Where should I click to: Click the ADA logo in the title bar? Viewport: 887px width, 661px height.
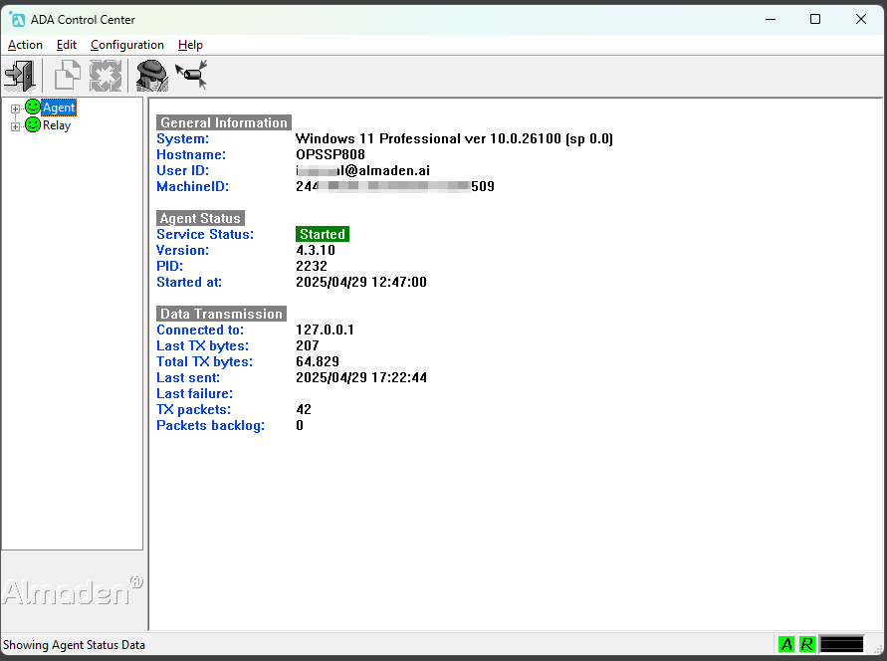pyautogui.click(x=16, y=18)
